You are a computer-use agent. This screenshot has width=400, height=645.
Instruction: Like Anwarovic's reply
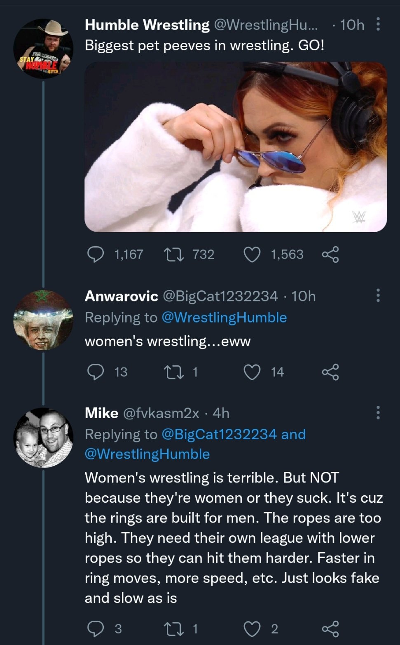252,372
